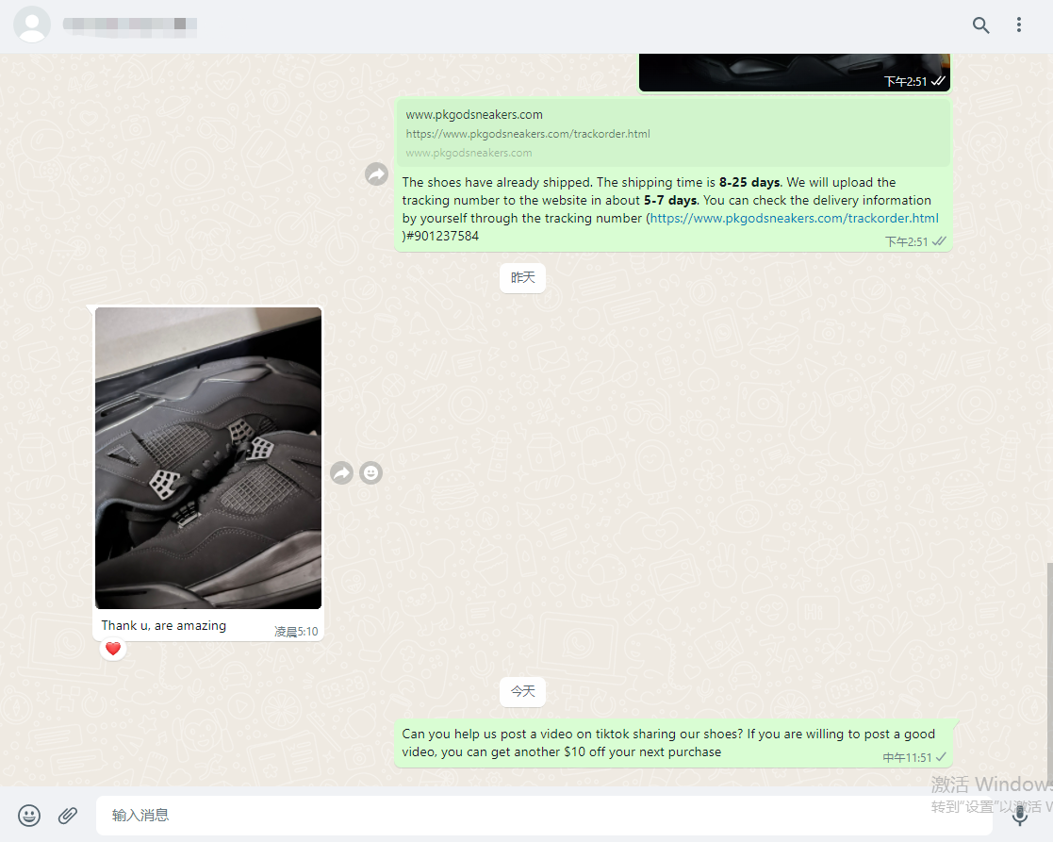React to sneaker photo with emoji button
This screenshot has width=1053, height=842.
click(371, 472)
